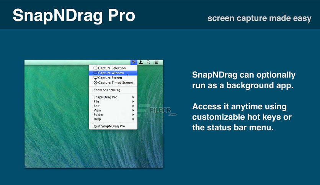Image resolution: width=320 pixels, height=185 pixels.
Task: Open the Notification Center list icon
Action: [156, 62]
